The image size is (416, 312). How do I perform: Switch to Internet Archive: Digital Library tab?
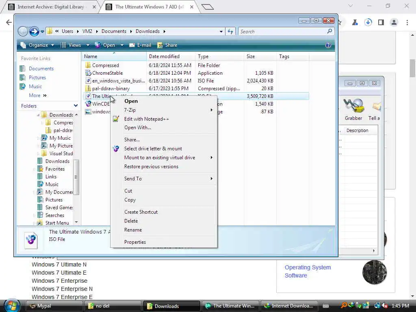[52, 7]
